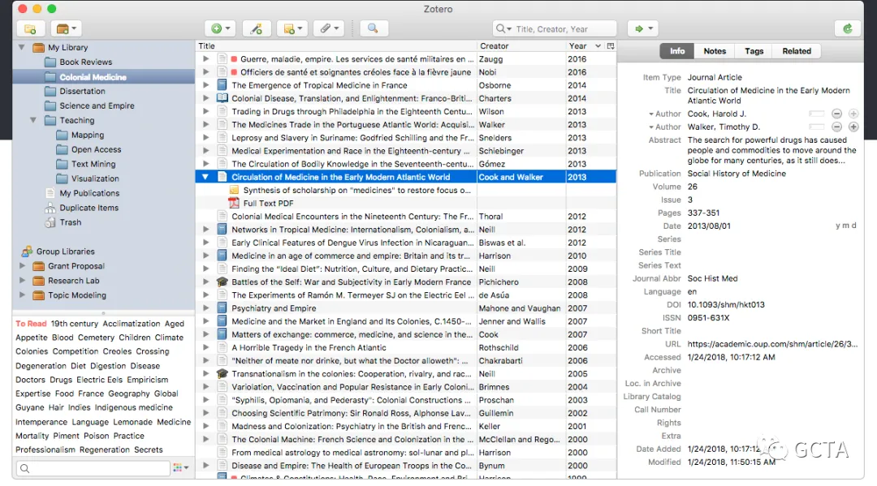Click the DOI value 10.1093/shm/hkt013
The height and width of the screenshot is (486, 877).
point(726,305)
